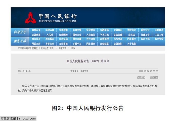The height and width of the screenshot is (121, 176).
Task: Click 新闻 in the breadcrumb
Action: tap(73, 48)
